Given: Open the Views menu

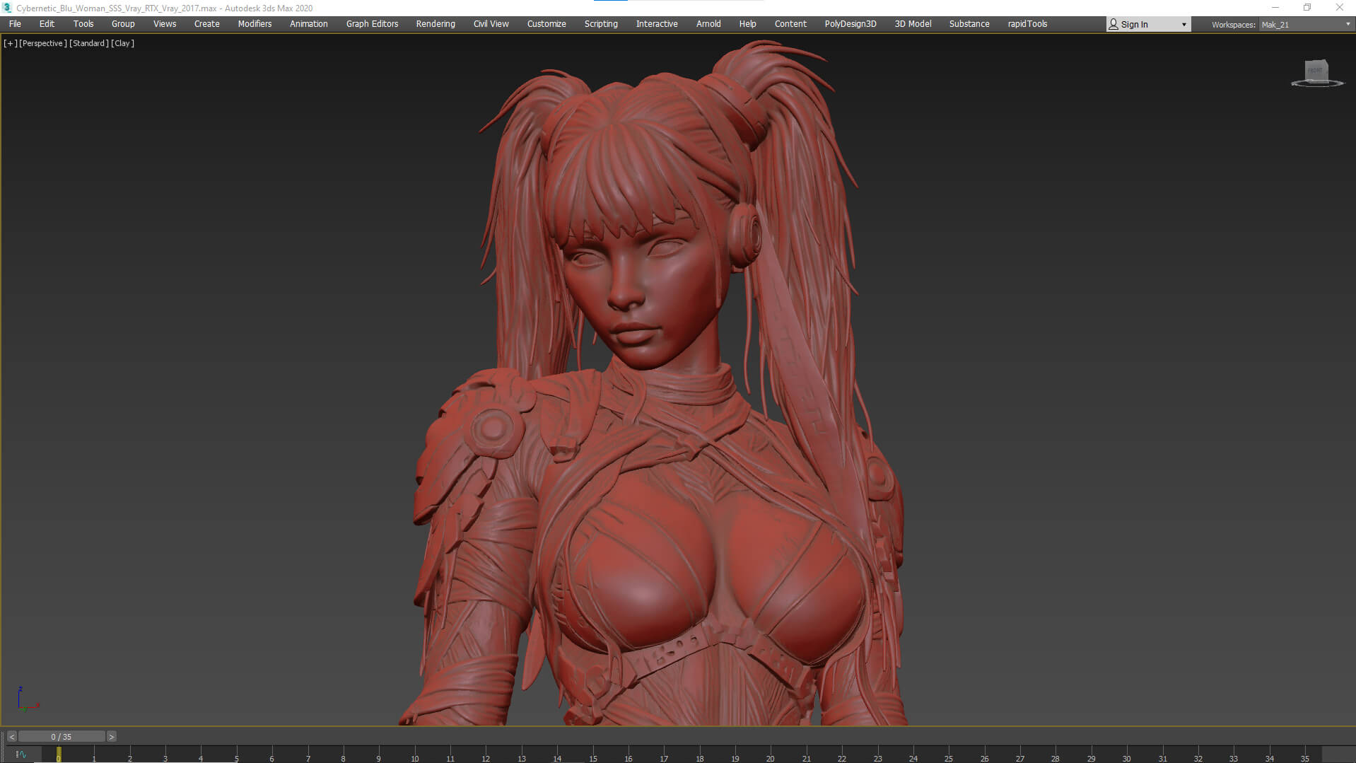Looking at the screenshot, I should pos(165,24).
